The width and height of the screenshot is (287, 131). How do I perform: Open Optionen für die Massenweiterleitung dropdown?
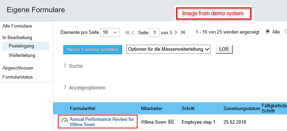[168, 49]
